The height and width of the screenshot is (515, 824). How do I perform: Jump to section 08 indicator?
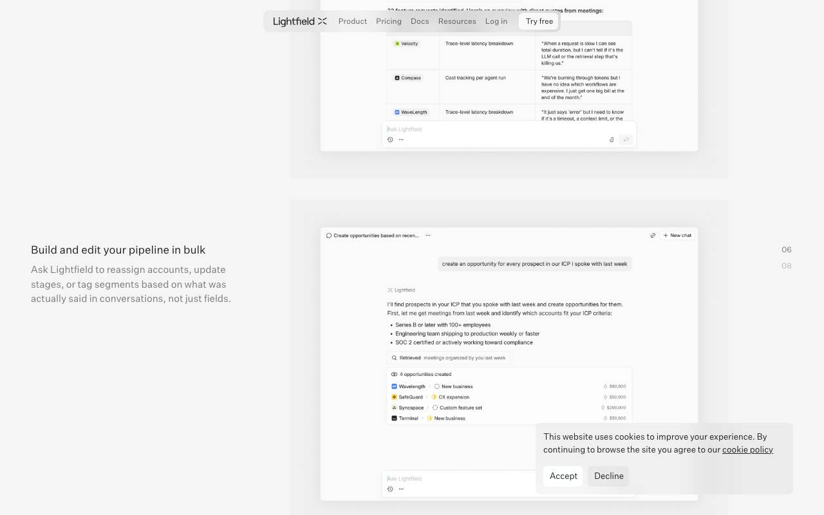tap(787, 266)
